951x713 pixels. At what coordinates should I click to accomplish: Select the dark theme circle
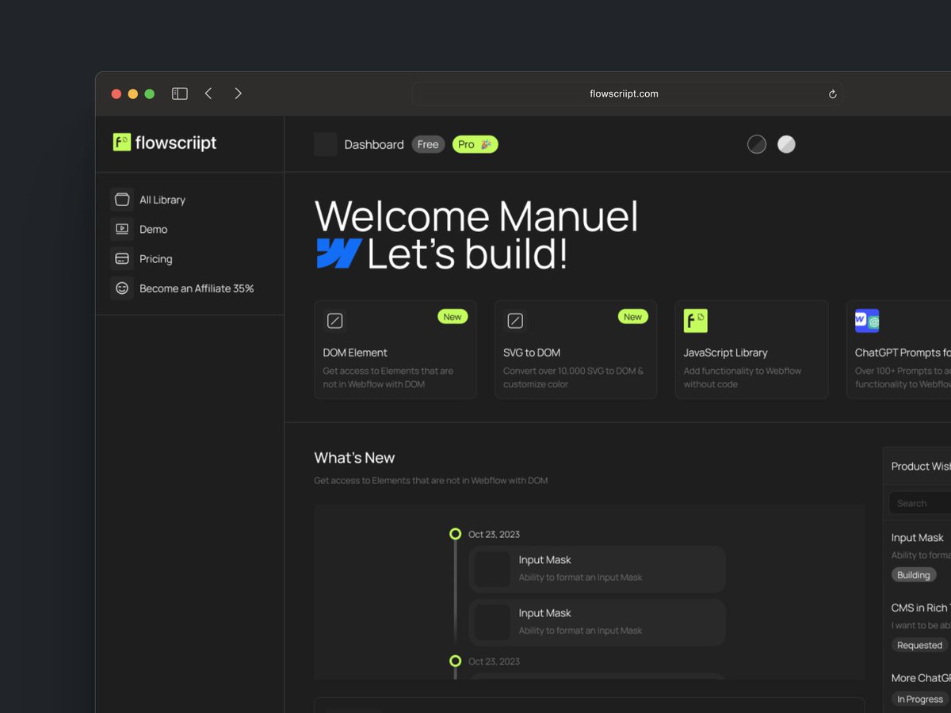pyautogui.click(x=757, y=144)
